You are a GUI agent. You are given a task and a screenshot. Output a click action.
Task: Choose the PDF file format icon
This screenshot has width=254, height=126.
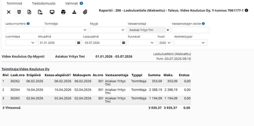[40, 12]
